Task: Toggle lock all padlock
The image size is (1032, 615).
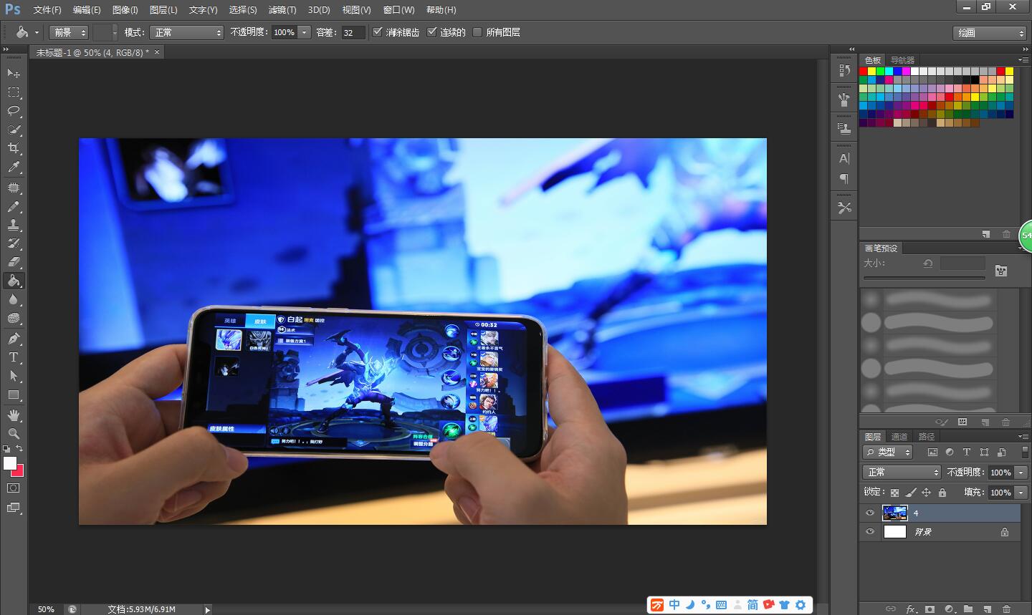Action: 942,493
